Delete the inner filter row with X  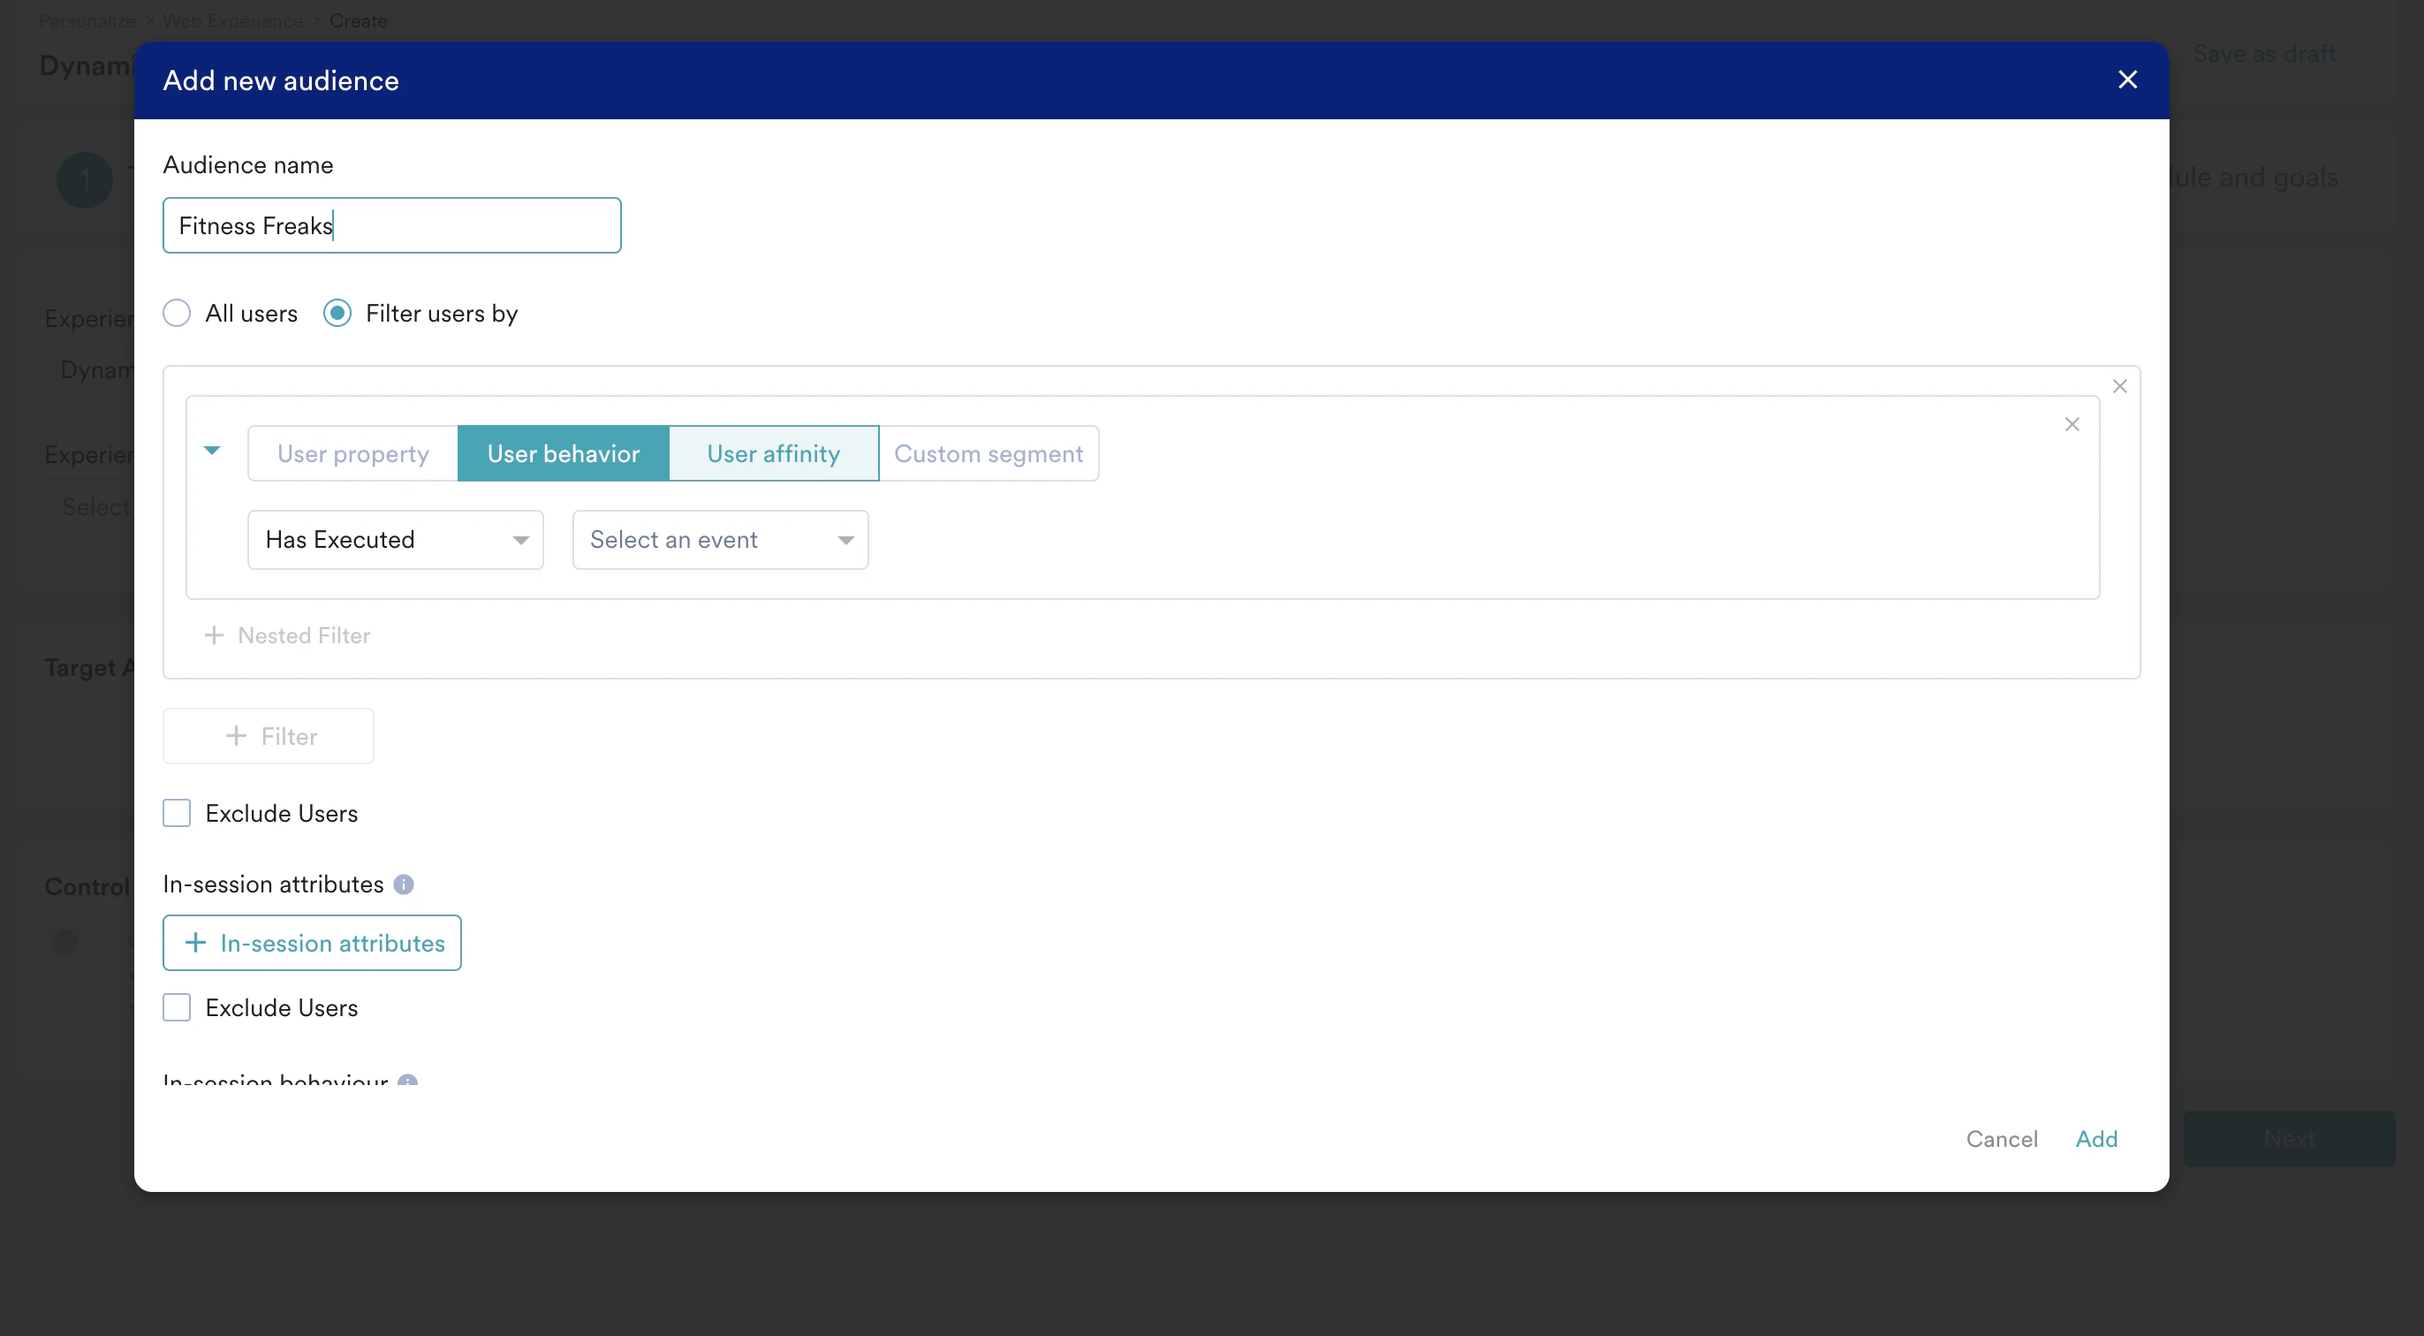click(x=2072, y=425)
